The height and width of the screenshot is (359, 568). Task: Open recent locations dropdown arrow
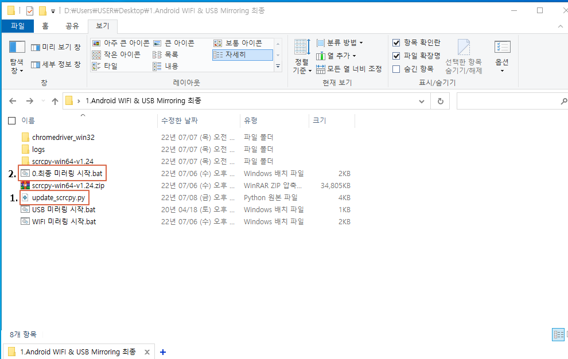click(43, 101)
